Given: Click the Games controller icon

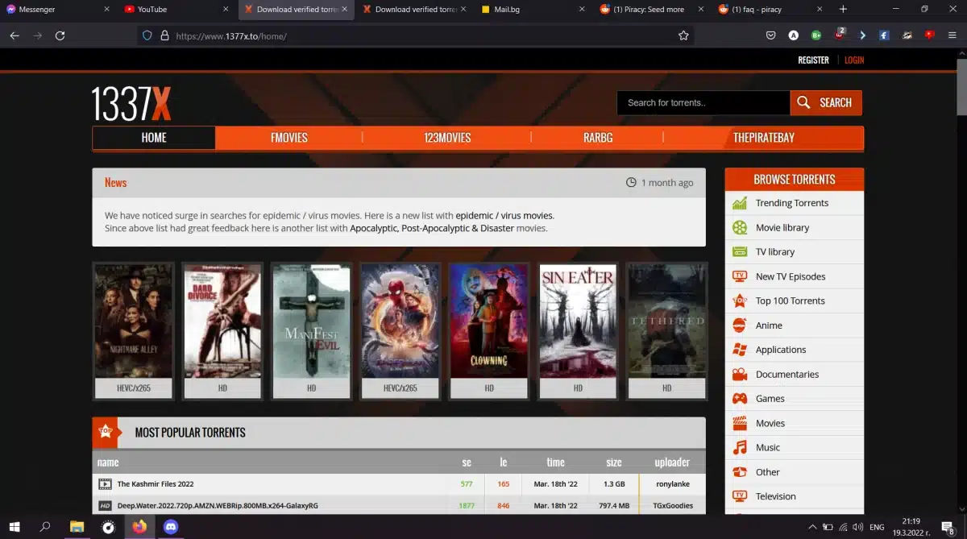Looking at the screenshot, I should point(739,398).
